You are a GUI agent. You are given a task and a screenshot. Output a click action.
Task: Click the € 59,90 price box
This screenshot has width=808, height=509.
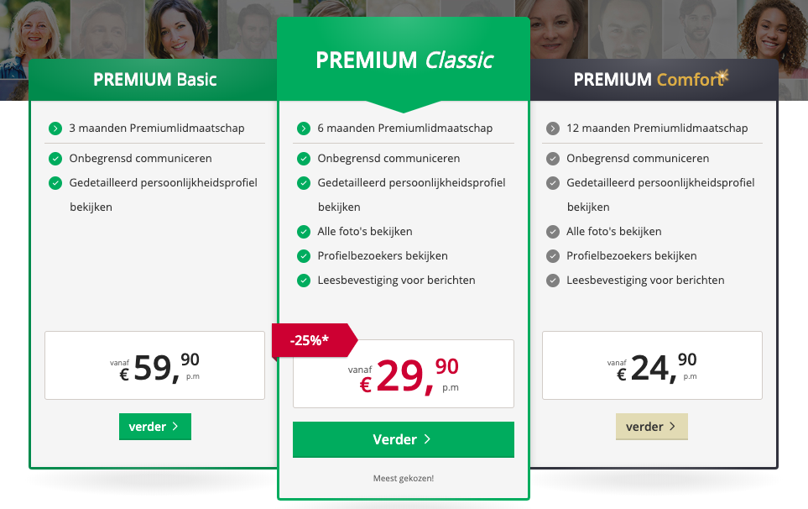pos(154,365)
